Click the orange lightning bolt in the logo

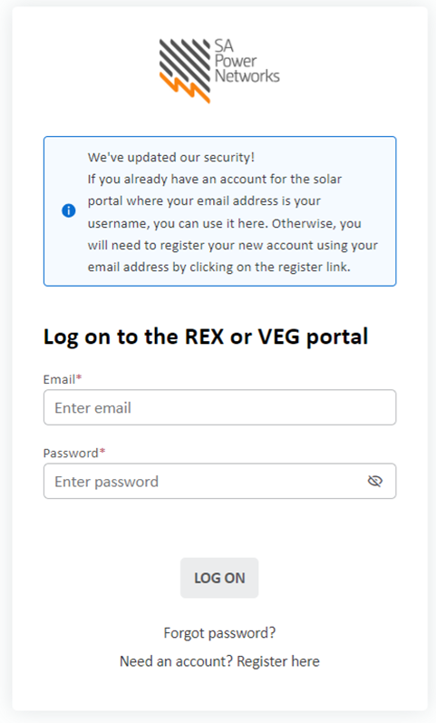[184, 89]
